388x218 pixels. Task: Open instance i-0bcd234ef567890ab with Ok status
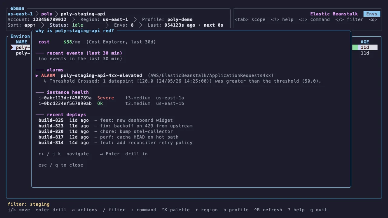[x=111, y=104]
